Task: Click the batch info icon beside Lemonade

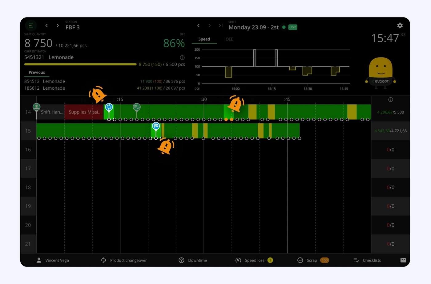Action: click(x=182, y=58)
